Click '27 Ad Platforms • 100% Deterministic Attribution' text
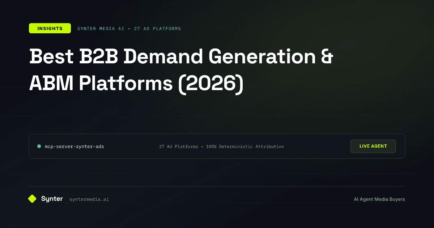The image size is (434, 228). coord(222,147)
